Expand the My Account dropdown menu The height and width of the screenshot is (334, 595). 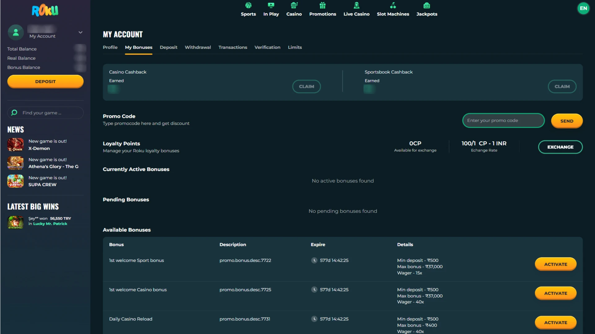click(x=81, y=32)
